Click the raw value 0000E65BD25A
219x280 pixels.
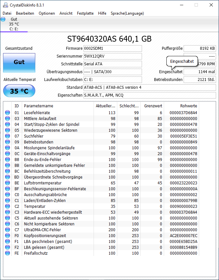(184, 241)
